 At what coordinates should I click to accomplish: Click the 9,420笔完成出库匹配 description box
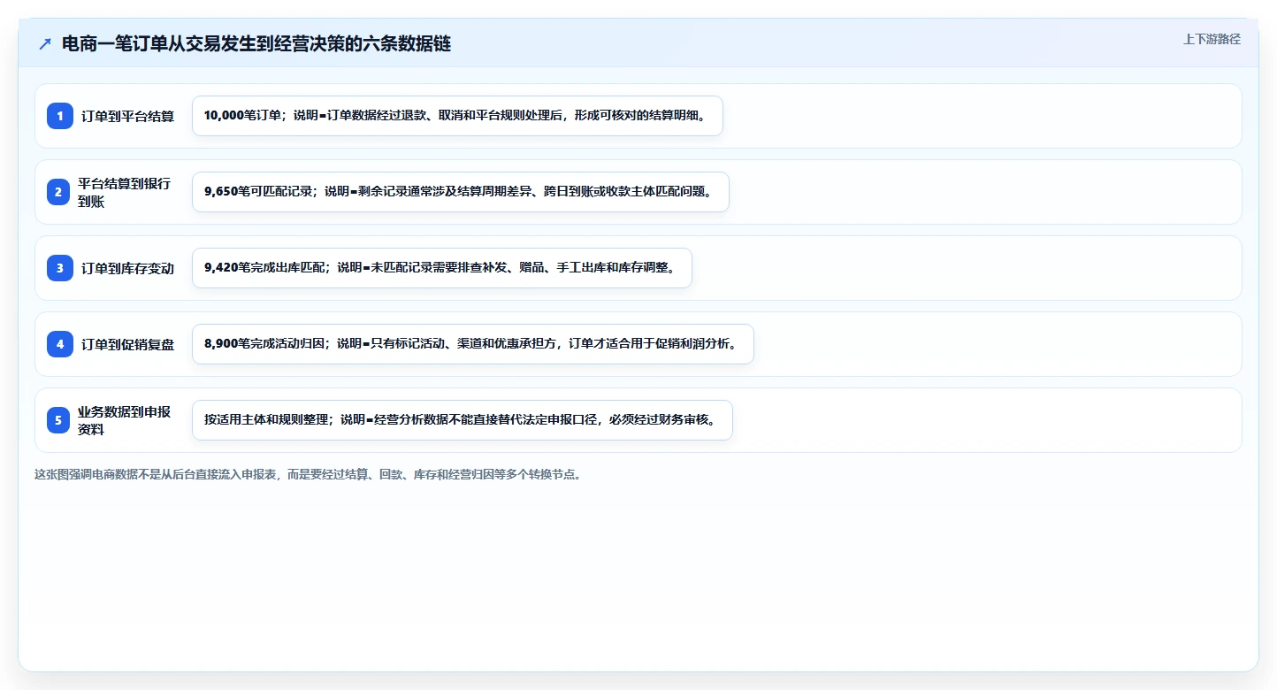[x=442, y=268]
